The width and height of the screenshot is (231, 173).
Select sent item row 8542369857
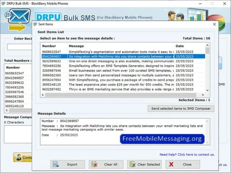(x=123, y=57)
